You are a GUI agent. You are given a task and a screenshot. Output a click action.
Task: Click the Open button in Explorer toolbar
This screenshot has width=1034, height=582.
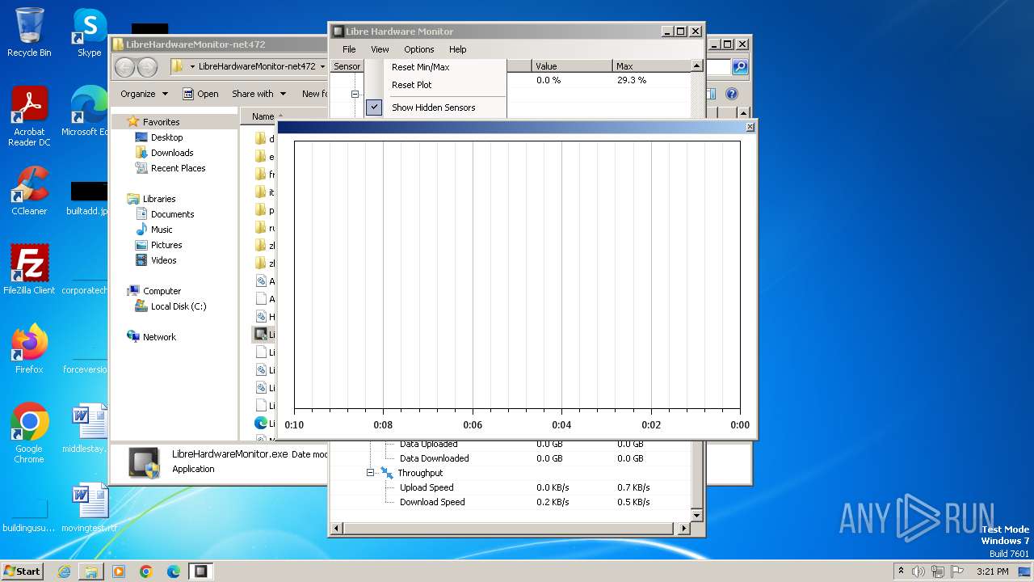(200, 94)
